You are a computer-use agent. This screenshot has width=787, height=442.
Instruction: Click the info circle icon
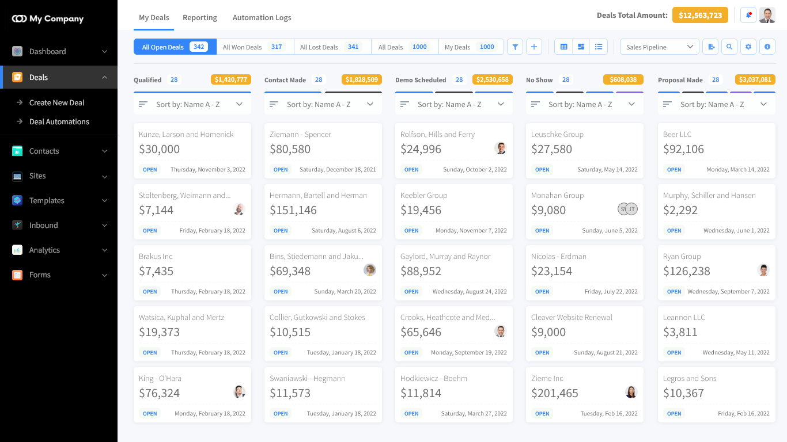point(767,47)
